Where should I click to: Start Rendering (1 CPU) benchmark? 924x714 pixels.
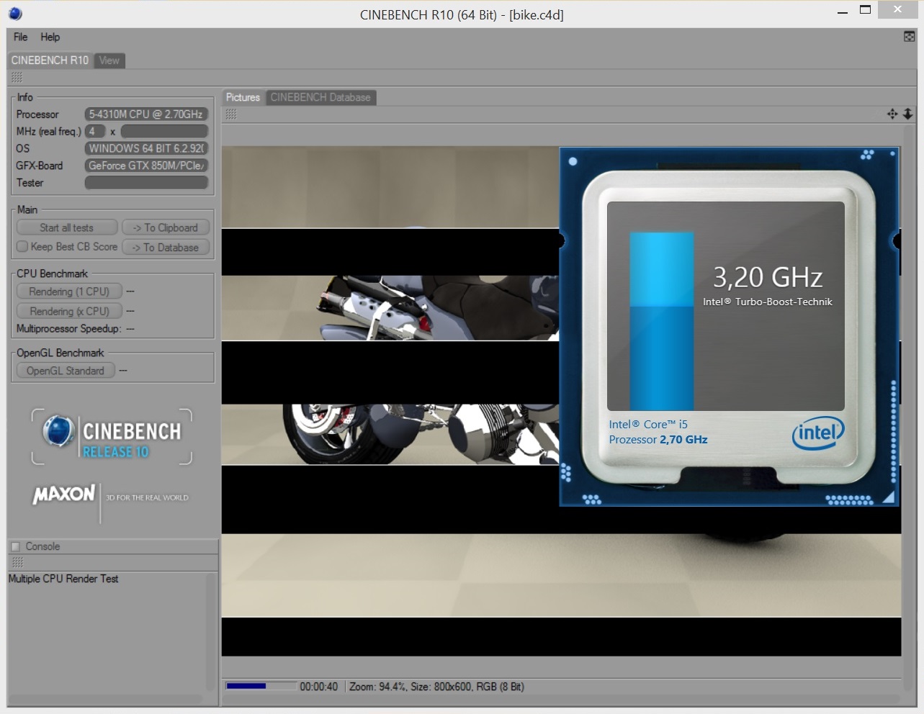pos(69,292)
